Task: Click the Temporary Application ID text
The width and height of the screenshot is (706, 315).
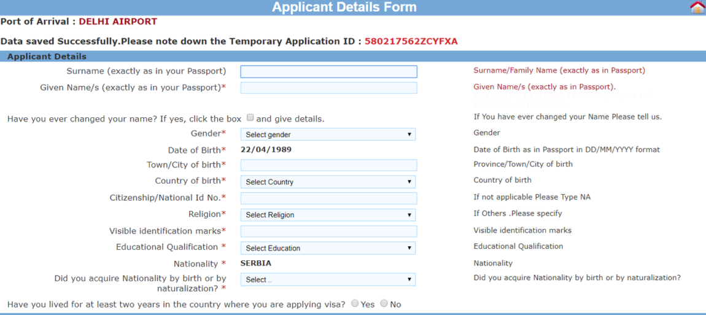Action: point(411,42)
